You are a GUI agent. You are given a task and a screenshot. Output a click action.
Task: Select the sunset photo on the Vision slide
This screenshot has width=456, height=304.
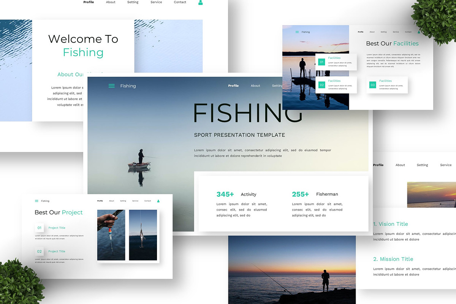coord(431,195)
